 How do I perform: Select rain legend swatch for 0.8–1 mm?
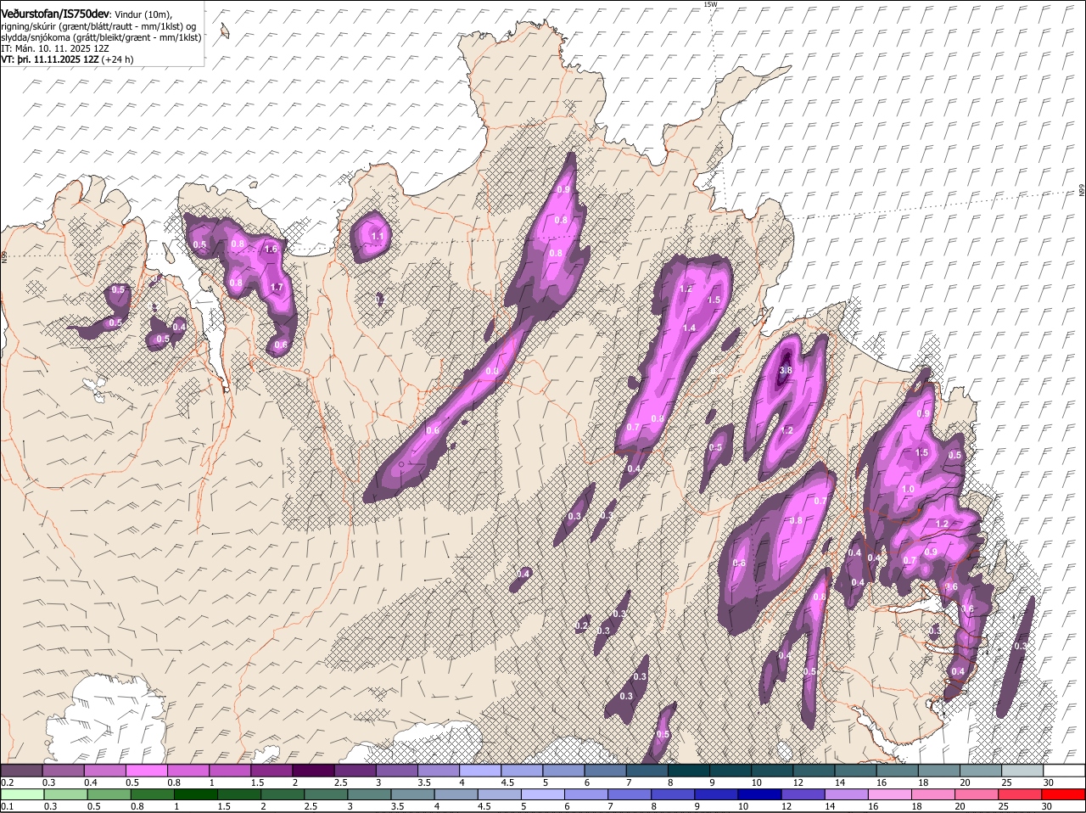151,794
